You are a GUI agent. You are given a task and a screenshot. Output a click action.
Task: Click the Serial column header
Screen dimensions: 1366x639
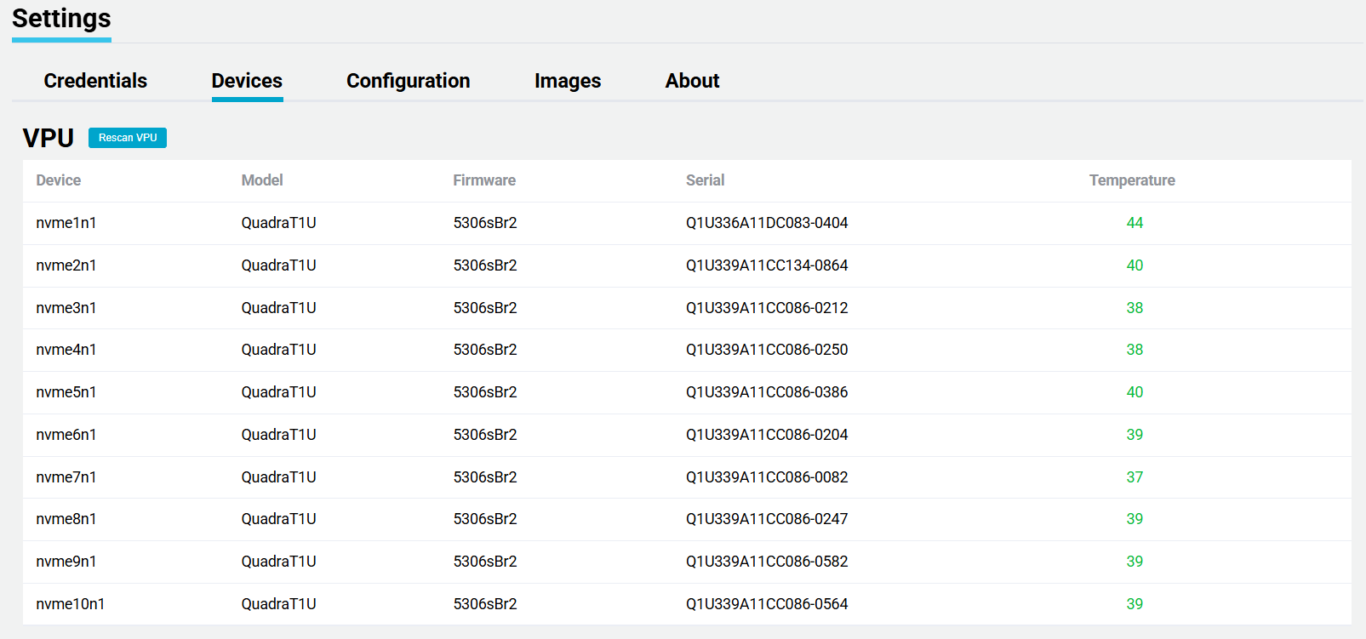[705, 180]
